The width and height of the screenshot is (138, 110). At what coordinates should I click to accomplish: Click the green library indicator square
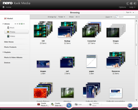coord(22,24)
